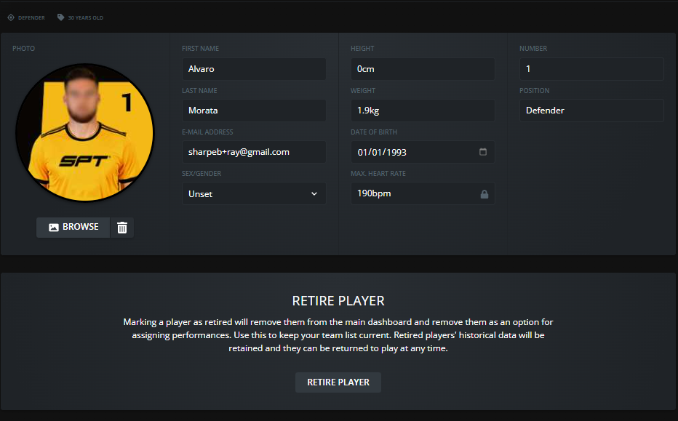Click the Height field showing 0cm
The image size is (678, 421).
coord(423,69)
